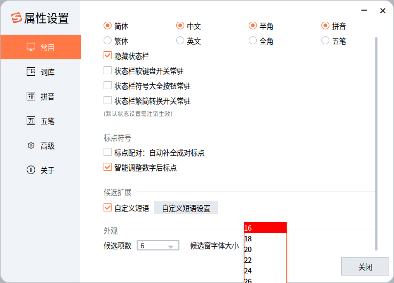Click the 候选项数 label
The width and height of the screenshot is (394, 283).
pos(117,246)
